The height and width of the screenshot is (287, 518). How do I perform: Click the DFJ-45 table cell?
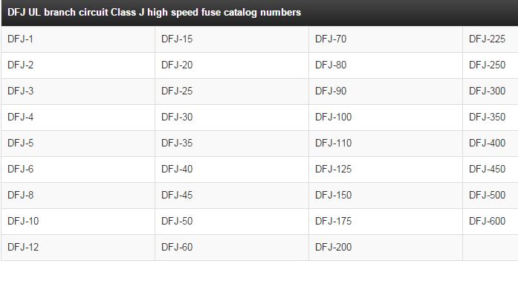232,196
